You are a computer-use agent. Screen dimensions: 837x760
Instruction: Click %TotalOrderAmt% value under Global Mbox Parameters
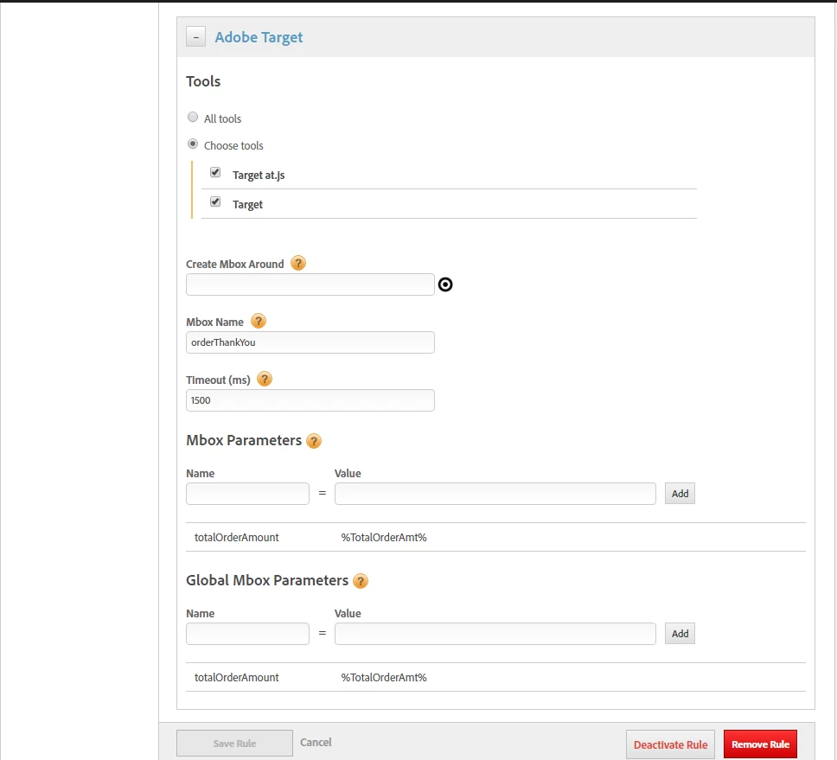coord(384,677)
